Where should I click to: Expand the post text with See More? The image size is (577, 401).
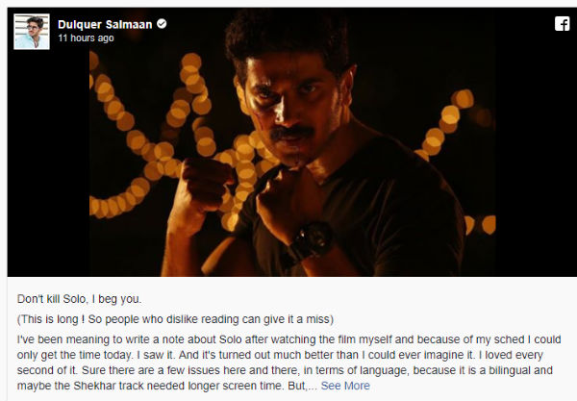pyautogui.click(x=345, y=386)
